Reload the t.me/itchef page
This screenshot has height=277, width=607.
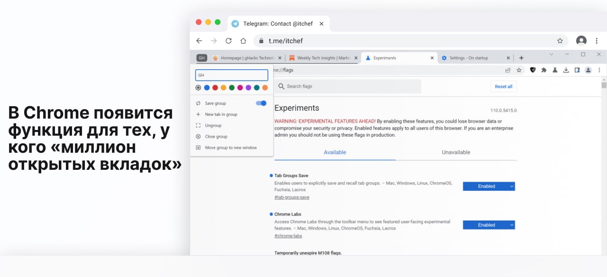[229, 41]
